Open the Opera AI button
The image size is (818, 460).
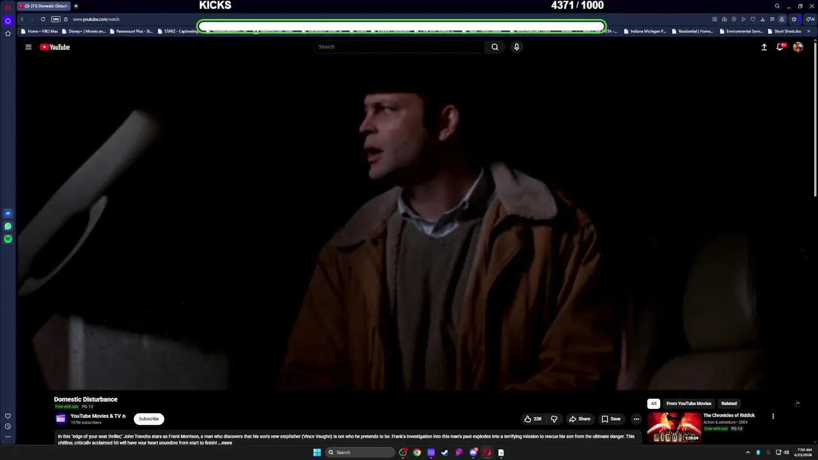tap(810, 19)
